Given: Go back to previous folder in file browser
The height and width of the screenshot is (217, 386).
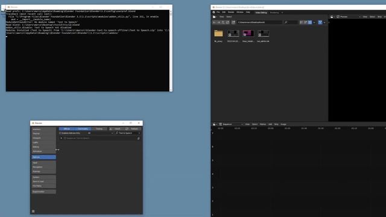Looking at the screenshot, I should click(x=215, y=22).
